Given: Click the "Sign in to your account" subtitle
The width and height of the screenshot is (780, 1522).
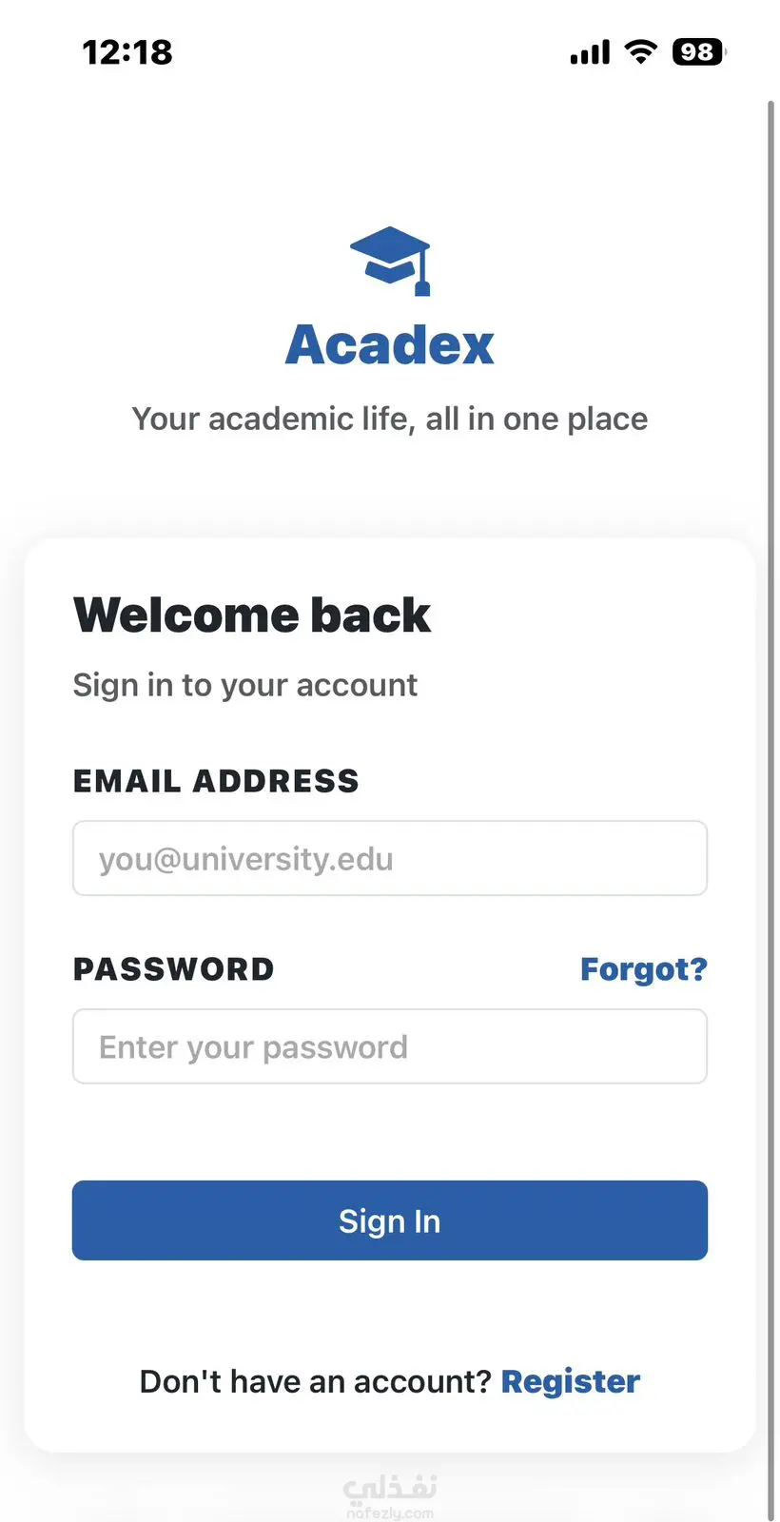Looking at the screenshot, I should tap(245, 685).
